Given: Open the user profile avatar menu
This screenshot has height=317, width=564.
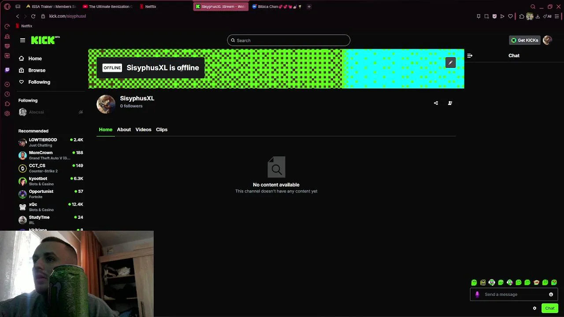Looking at the screenshot, I should 547,40.
